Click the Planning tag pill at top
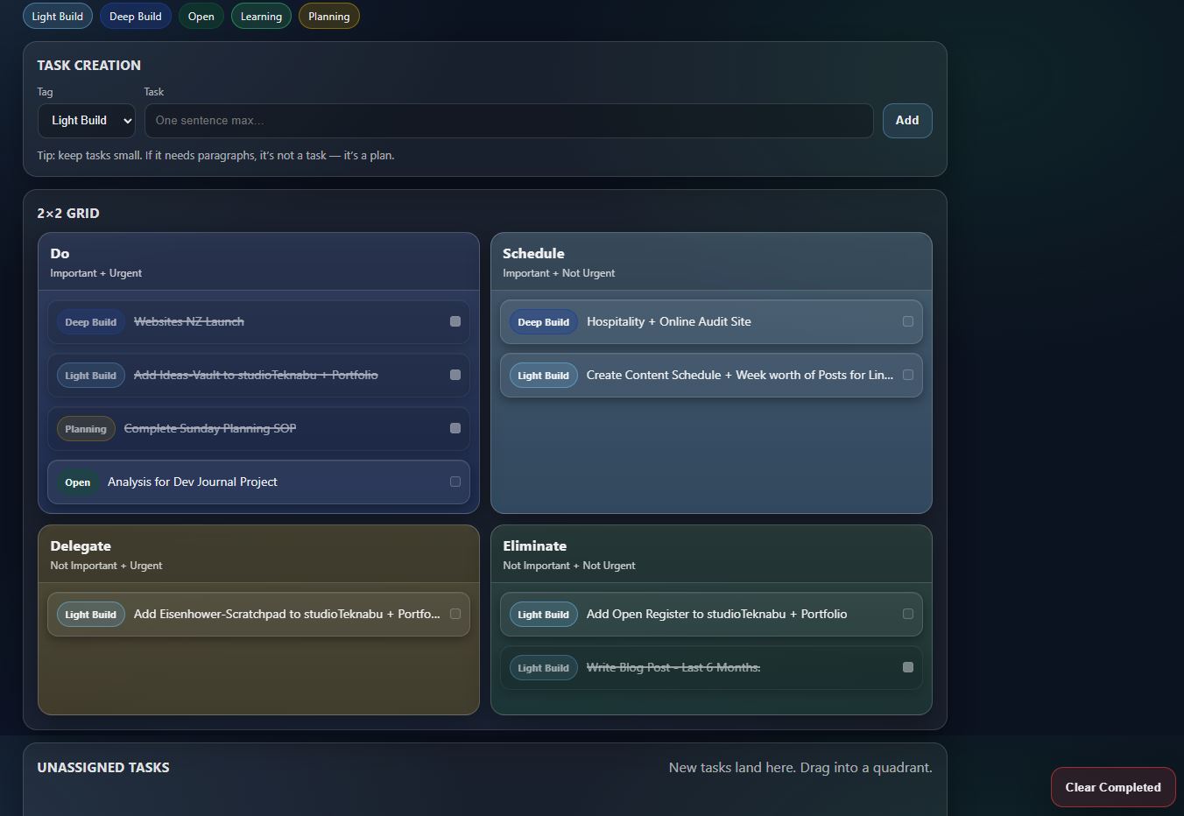Viewport: 1184px width, 816px height. point(328,17)
